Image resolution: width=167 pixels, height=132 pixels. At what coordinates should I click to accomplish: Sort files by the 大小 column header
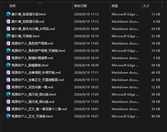point(146,6)
